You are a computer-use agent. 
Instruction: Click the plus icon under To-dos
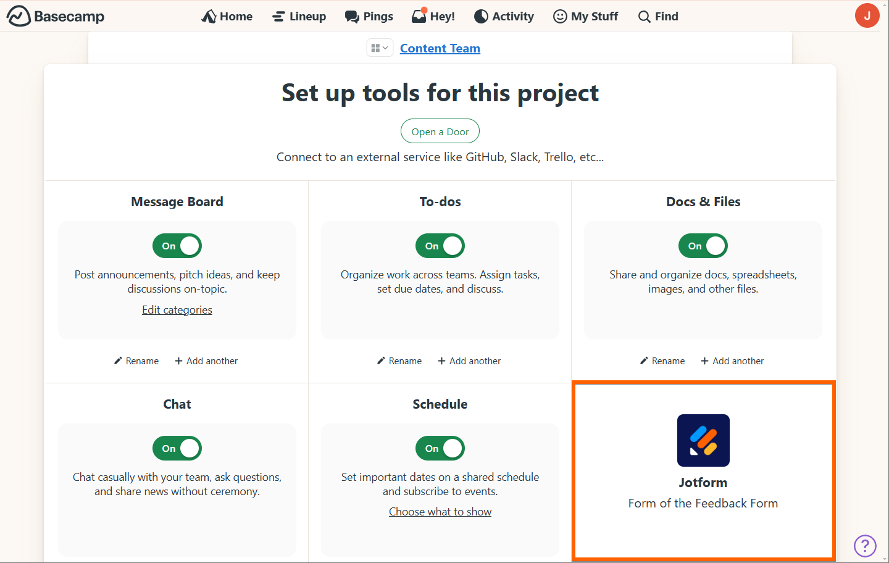[441, 361]
